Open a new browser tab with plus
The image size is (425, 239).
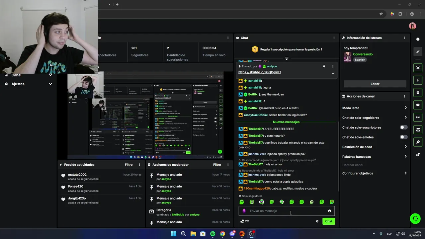click(117, 4)
